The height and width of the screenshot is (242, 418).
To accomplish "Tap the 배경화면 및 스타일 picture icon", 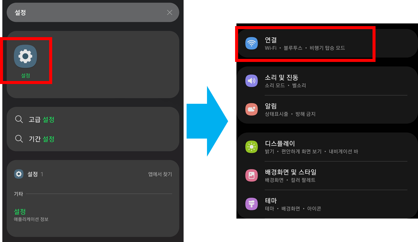I will pos(251,175).
